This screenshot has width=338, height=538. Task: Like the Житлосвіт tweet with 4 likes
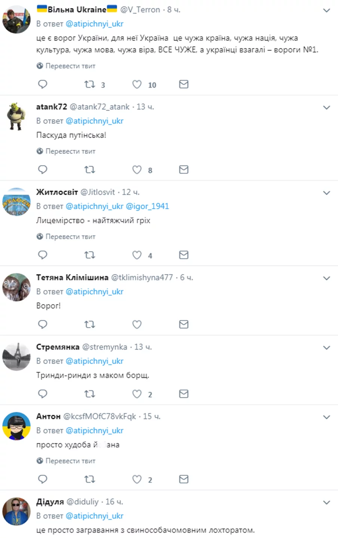[x=137, y=255]
